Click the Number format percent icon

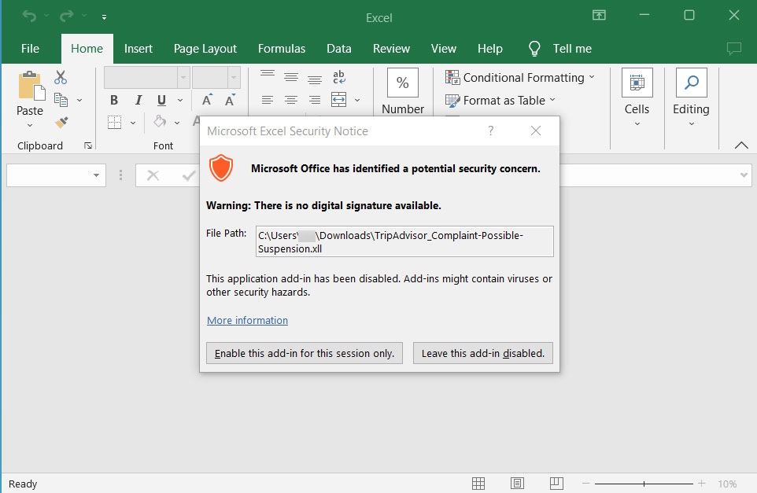coord(402,83)
